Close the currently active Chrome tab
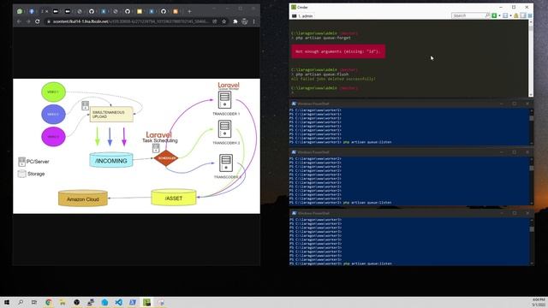The width and height of the screenshot is (548, 308). pyautogui.click(x=47, y=11)
